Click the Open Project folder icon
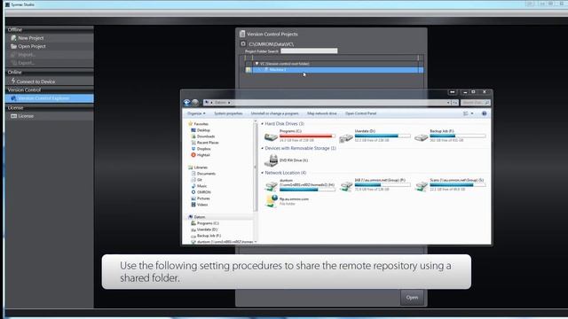The image size is (568, 319). click(14, 46)
